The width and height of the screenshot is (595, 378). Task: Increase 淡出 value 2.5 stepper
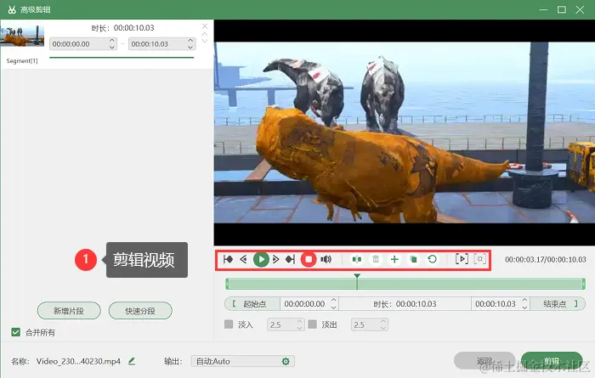click(383, 321)
